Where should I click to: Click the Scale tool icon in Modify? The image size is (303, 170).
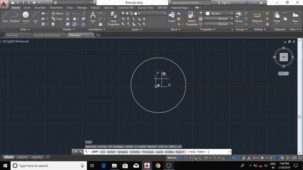pos(68,24)
